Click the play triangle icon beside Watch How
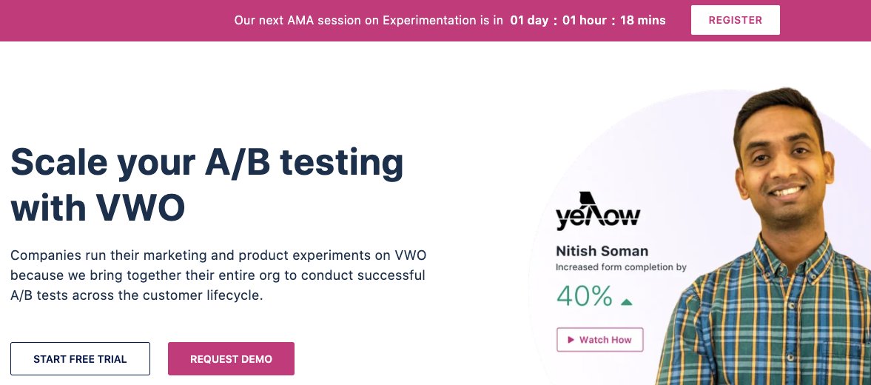This screenshot has width=871, height=385. (x=571, y=340)
